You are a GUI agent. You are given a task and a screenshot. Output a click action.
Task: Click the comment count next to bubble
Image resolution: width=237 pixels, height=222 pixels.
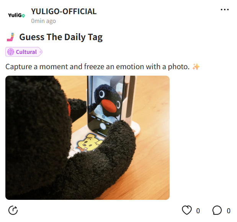tap(229, 211)
